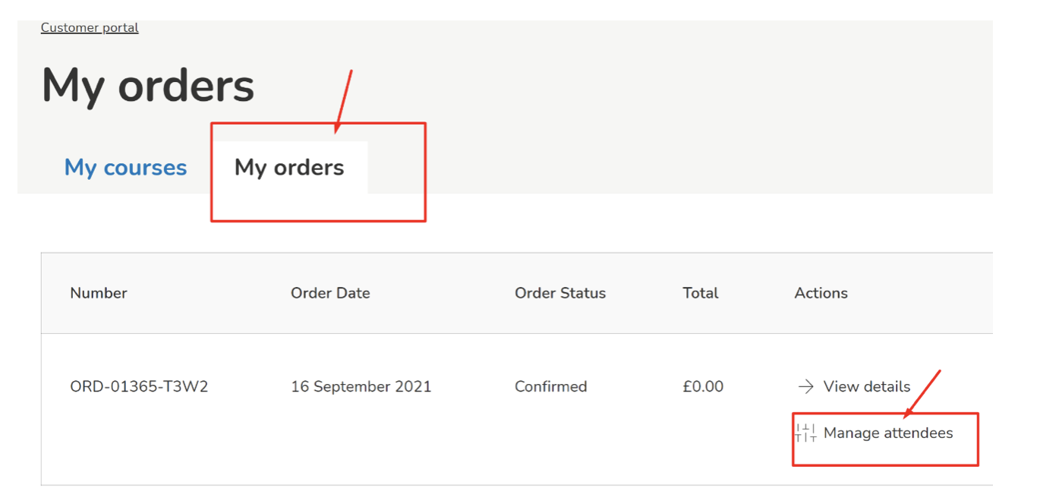Click the arrow icon beside View details
This screenshot has height=504, width=1040.
(805, 387)
